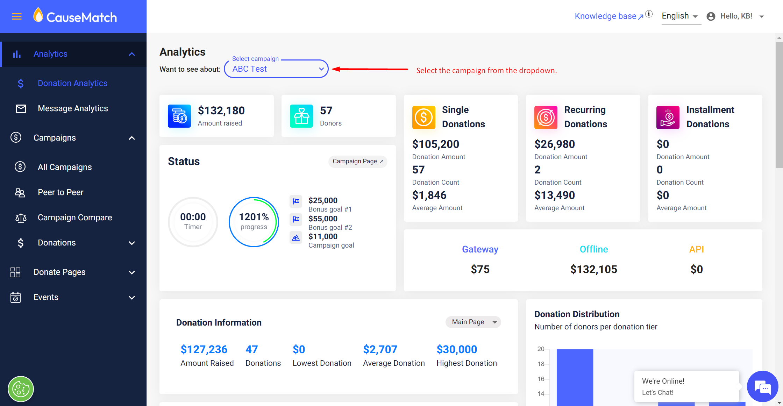
Task: Open the Main Page dropdown
Action: pyautogui.click(x=473, y=322)
